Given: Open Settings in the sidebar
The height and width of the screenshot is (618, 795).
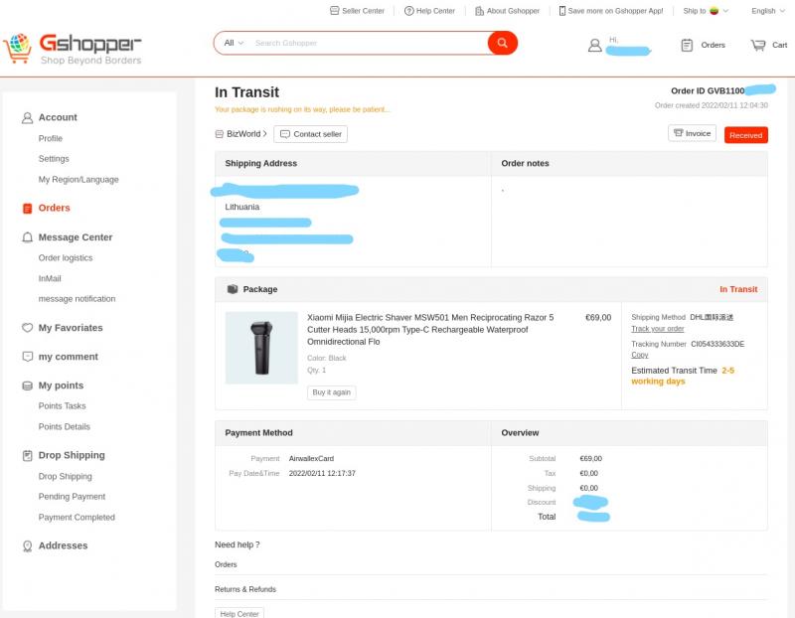Looking at the screenshot, I should pyautogui.click(x=54, y=159).
